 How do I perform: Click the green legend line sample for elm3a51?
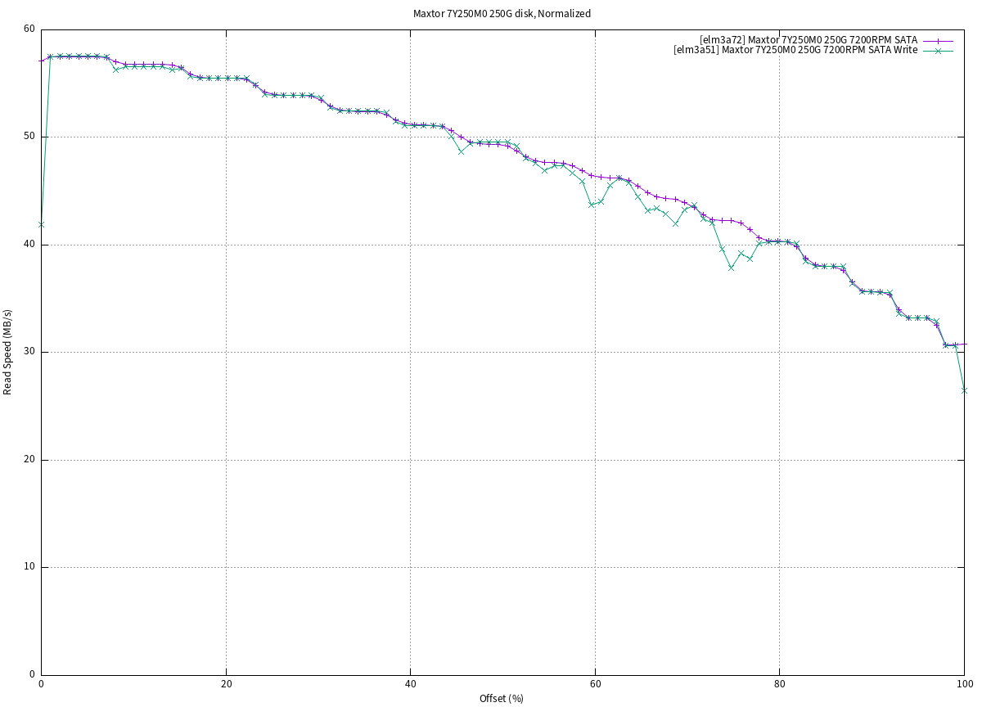[938, 51]
